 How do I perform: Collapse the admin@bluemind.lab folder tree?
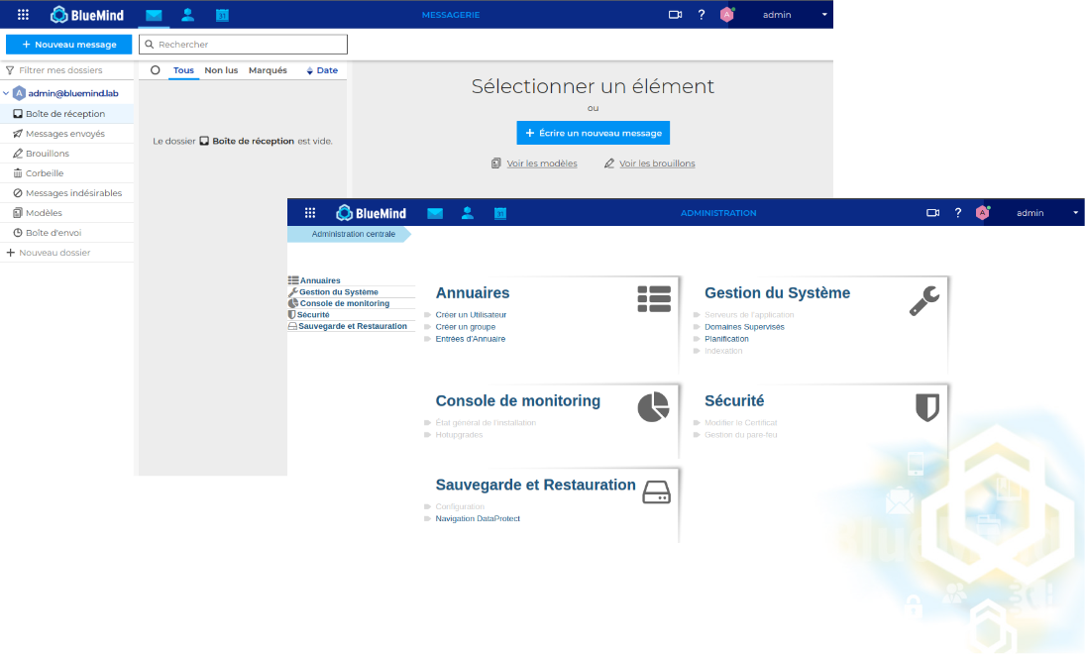[6, 93]
